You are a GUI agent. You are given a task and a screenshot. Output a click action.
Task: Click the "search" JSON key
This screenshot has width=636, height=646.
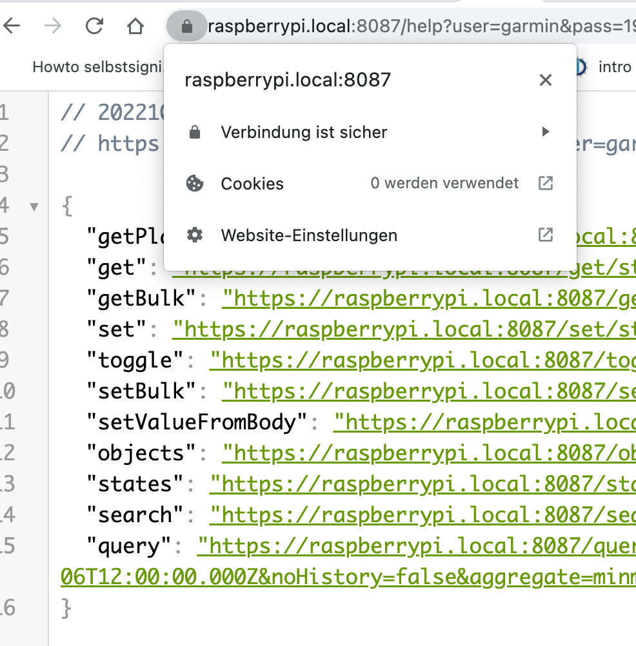click(135, 514)
